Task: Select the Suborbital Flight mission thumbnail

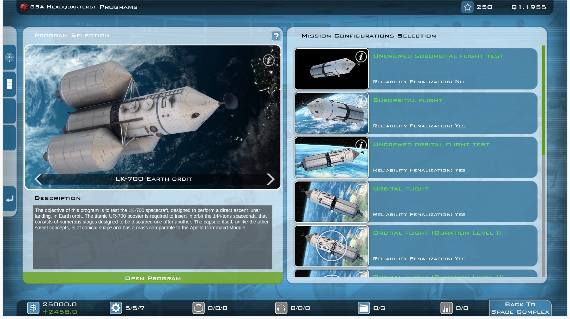Action: [332, 113]
